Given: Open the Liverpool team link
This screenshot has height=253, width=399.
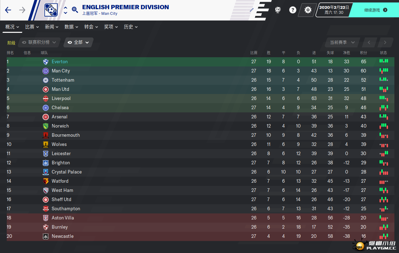Looking at the screenshot, I should tap(61, 99).
